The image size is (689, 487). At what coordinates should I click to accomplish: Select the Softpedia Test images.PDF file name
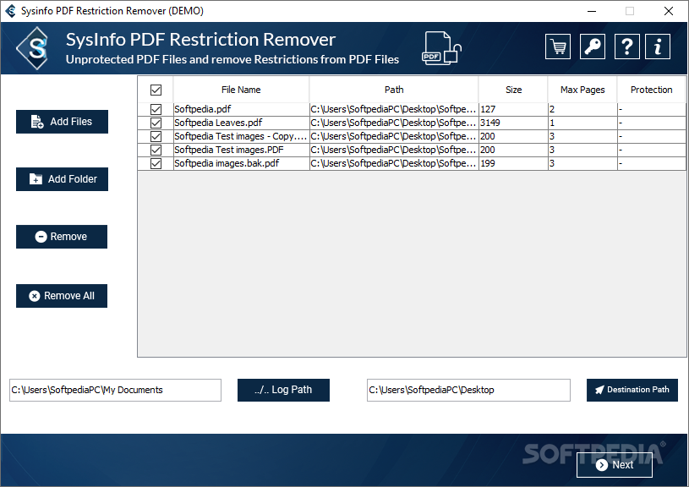[241, 150]
